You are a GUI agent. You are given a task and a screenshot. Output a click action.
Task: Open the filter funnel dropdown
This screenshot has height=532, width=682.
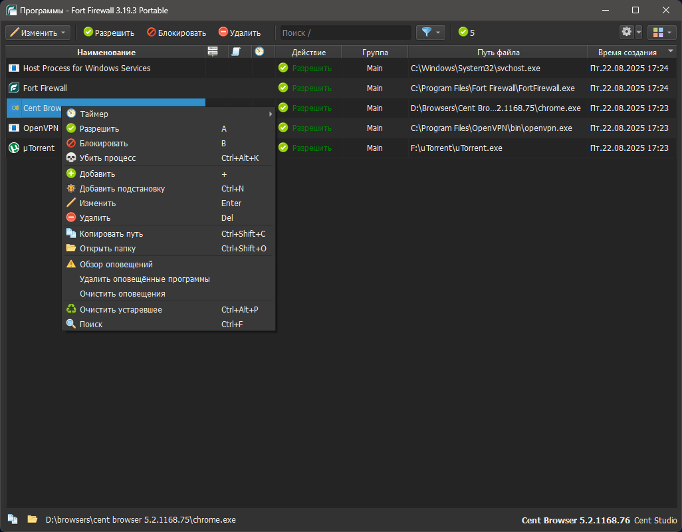431,33
